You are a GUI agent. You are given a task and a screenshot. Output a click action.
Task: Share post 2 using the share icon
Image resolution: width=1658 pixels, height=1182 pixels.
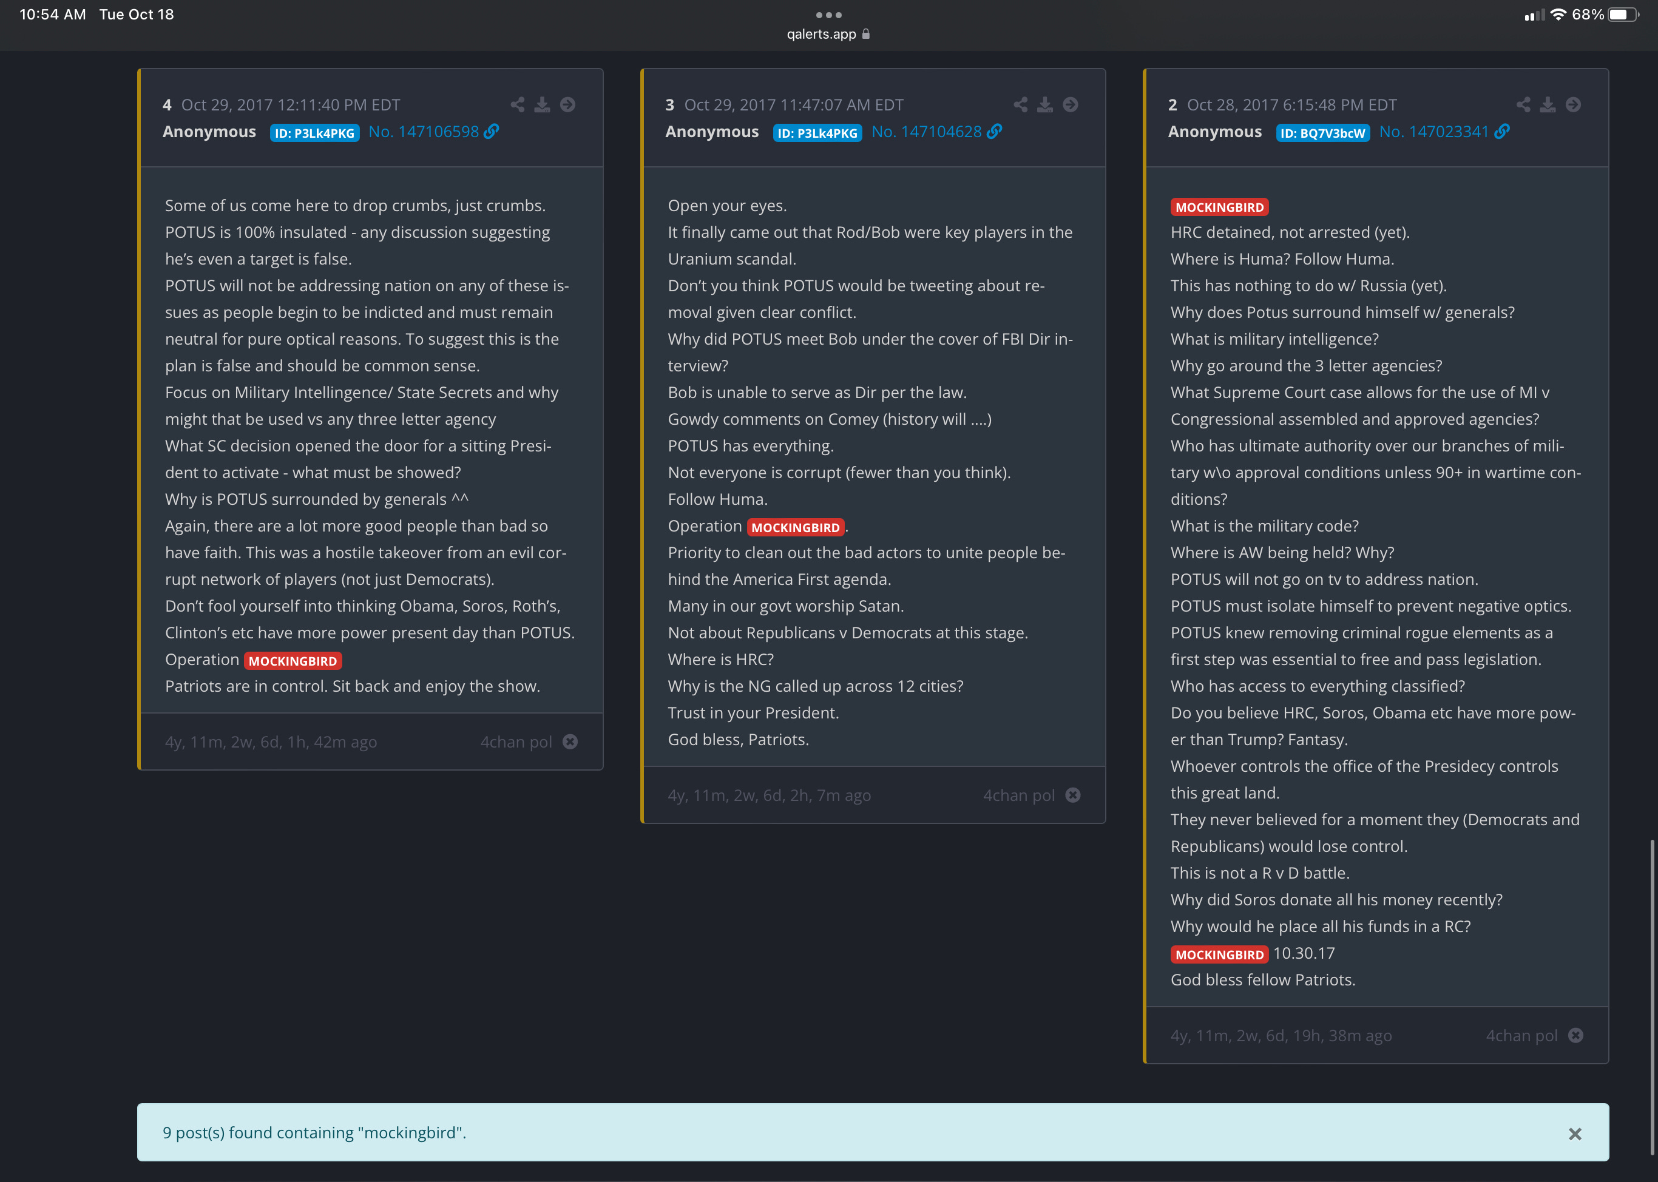click(1523, 105)
